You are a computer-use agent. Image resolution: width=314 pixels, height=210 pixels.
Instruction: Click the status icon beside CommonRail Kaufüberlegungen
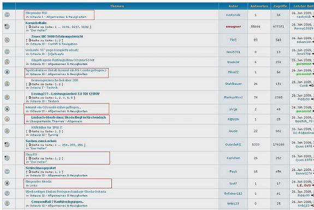tap(7, 203)
